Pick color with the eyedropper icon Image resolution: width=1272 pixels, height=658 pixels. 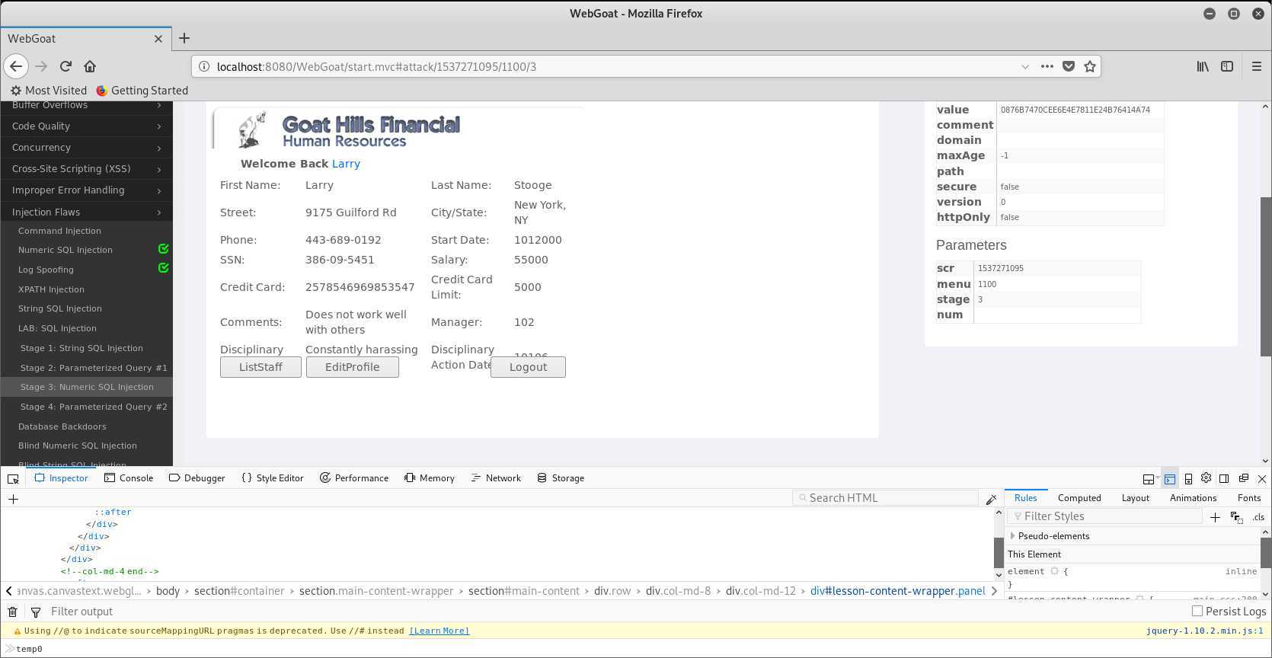click(x=991, y=500)
